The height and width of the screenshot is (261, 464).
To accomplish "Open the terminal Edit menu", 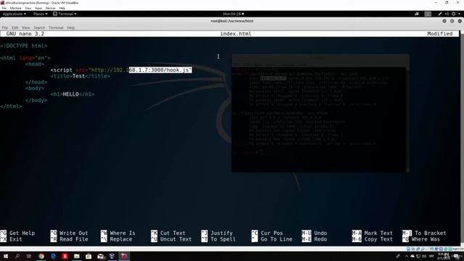I will coord(14,28).
